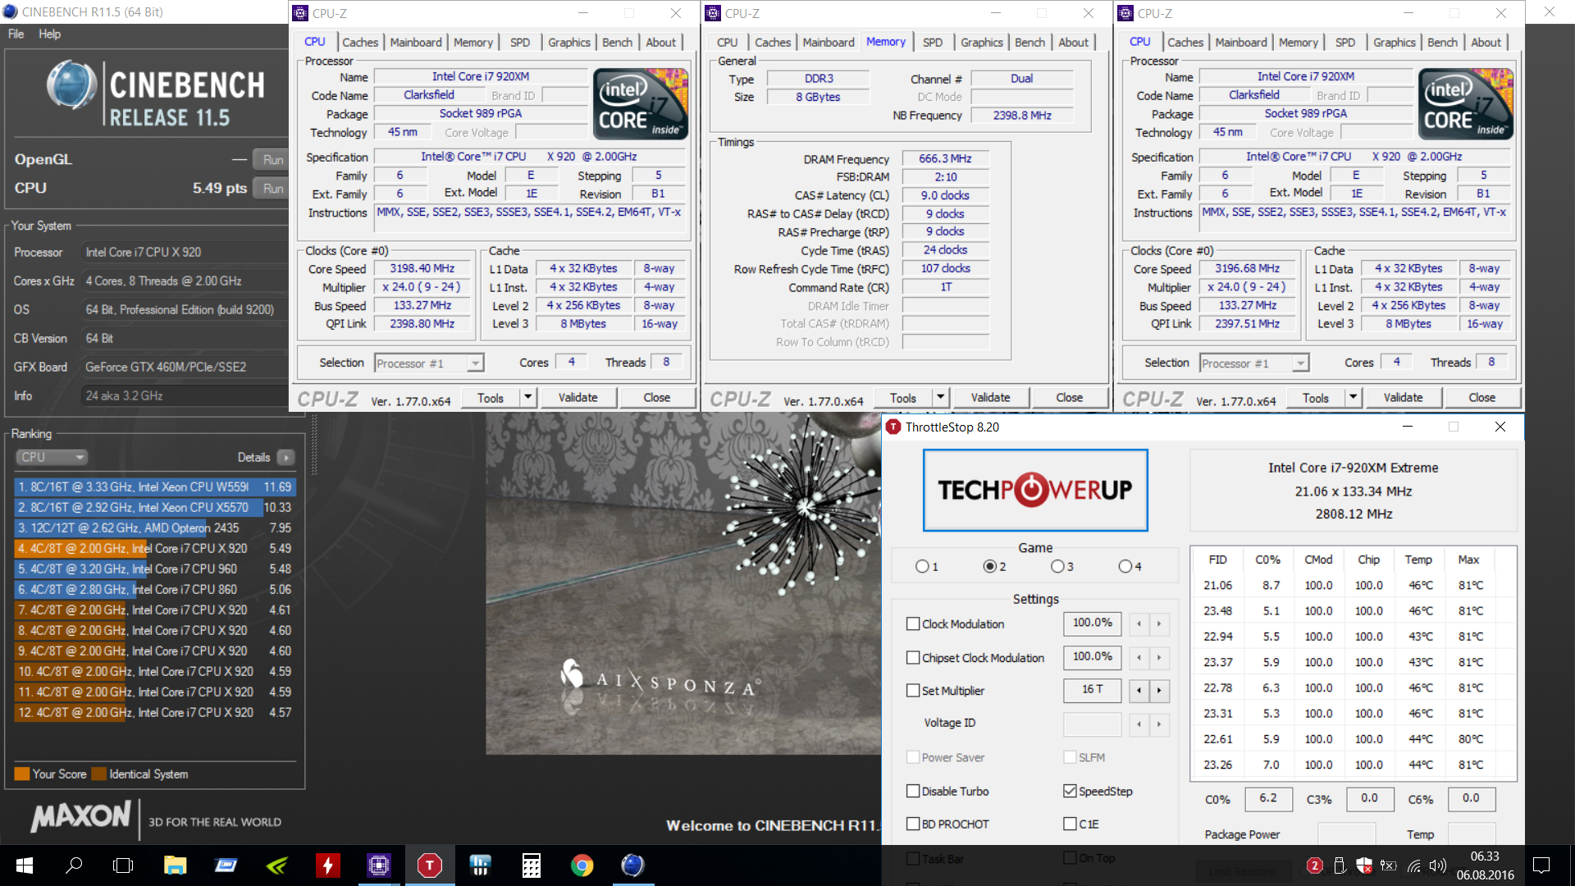Screen dimensions: 1575x886
Task: Open Google Chrome from the taskbar
Action: click(x=582, y=865)
